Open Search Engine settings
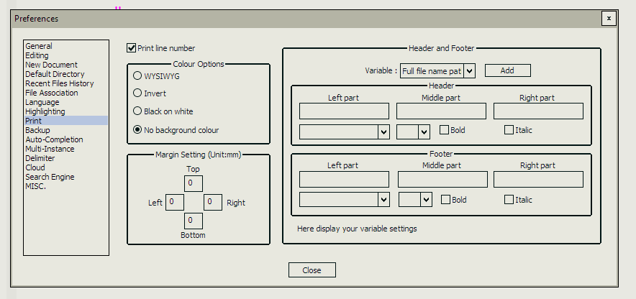Viewport: 636px width, 299px height. (x=65, y=177)
